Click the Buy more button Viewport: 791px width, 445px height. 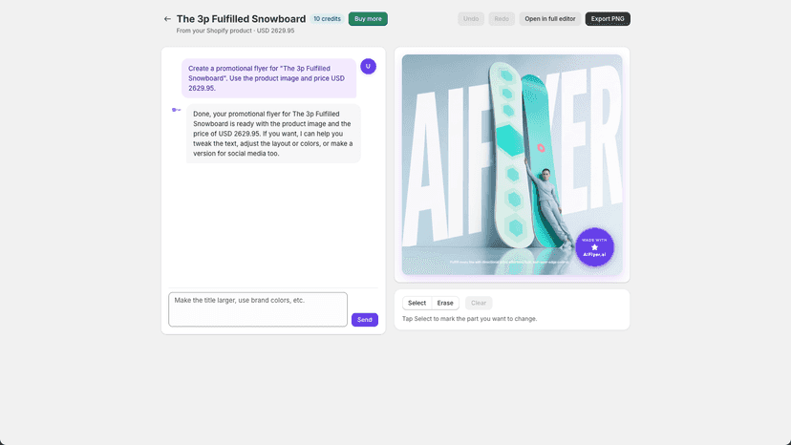pos(368,19)
